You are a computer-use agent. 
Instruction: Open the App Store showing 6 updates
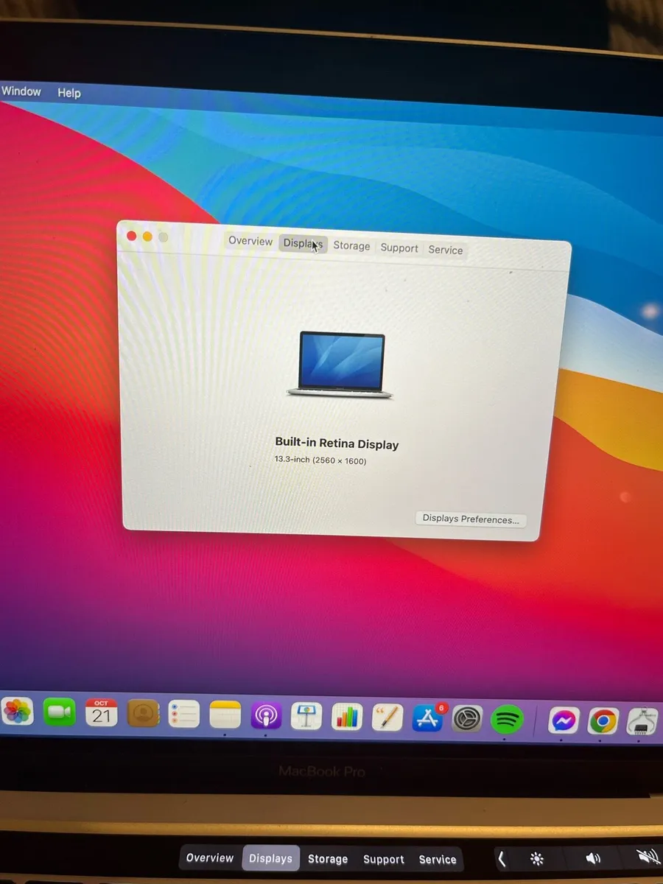(427, 716)
